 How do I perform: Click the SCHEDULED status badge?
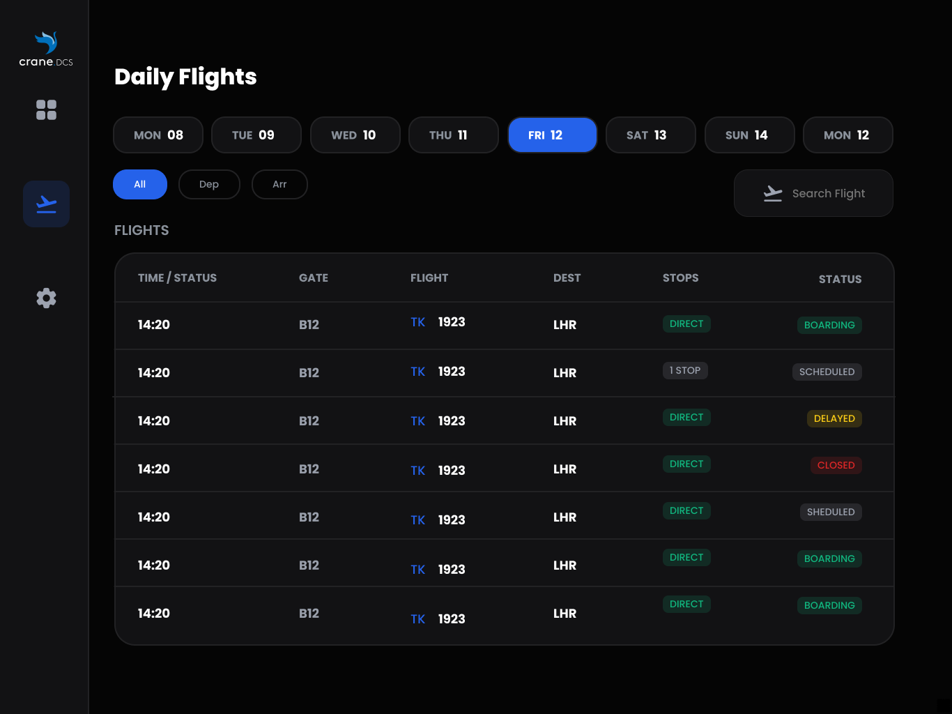click(827, 372)
